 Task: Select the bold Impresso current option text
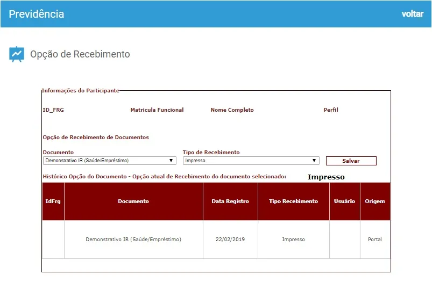tap(326, 177)
